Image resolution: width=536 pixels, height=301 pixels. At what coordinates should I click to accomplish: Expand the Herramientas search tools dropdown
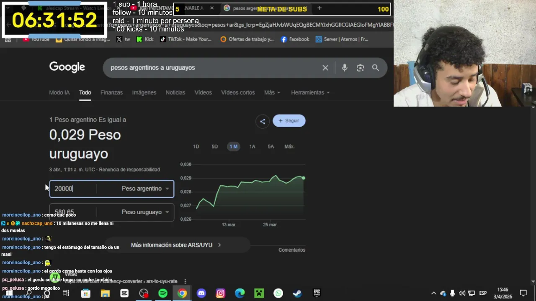pos(310,93)
